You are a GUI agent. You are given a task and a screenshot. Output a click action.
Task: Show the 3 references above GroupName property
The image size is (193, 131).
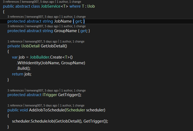16,26
